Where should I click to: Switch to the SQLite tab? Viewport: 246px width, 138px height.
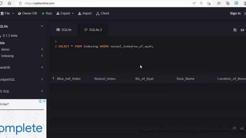64,30
